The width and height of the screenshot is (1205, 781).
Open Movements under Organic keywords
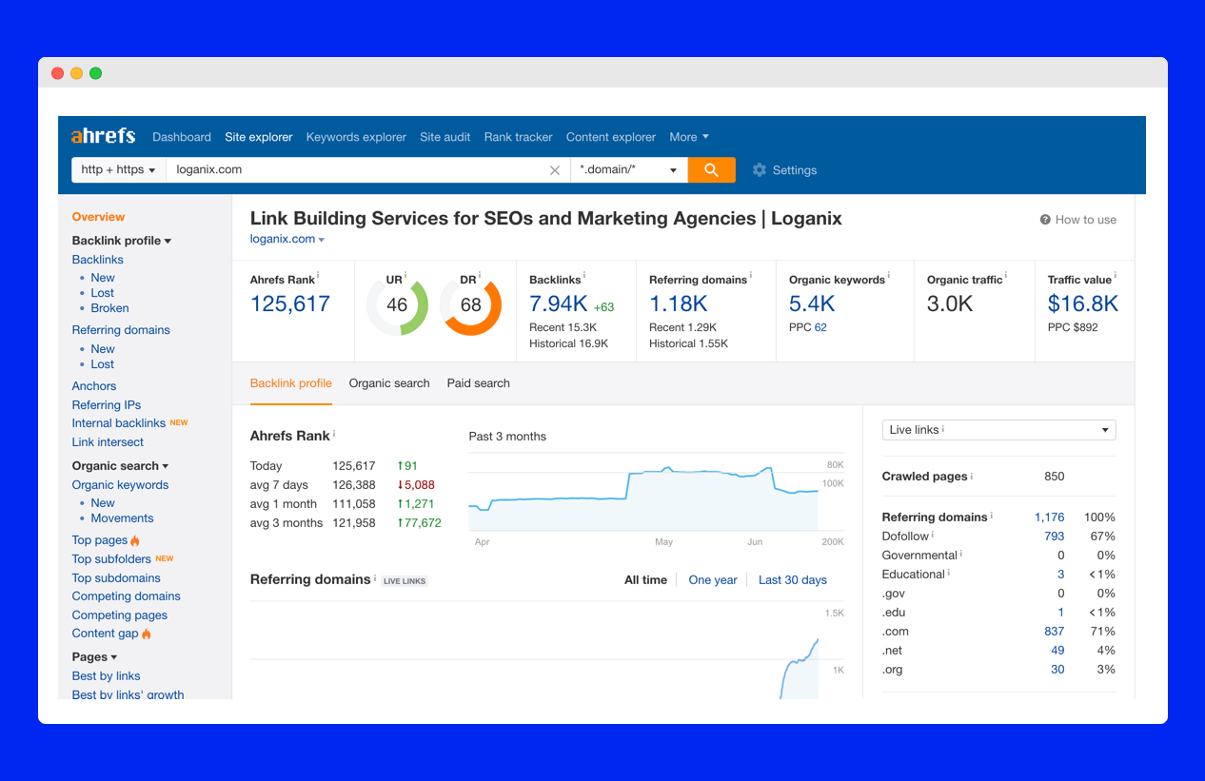pos(122,518)
